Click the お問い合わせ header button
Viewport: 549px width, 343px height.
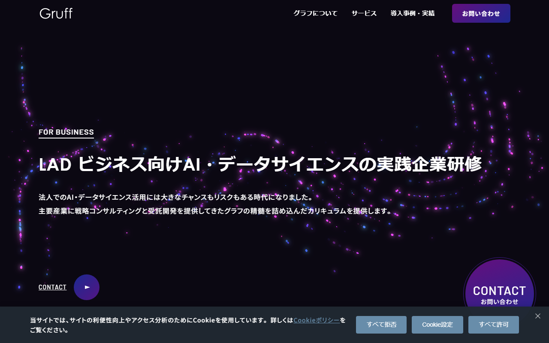coord(481,13)
